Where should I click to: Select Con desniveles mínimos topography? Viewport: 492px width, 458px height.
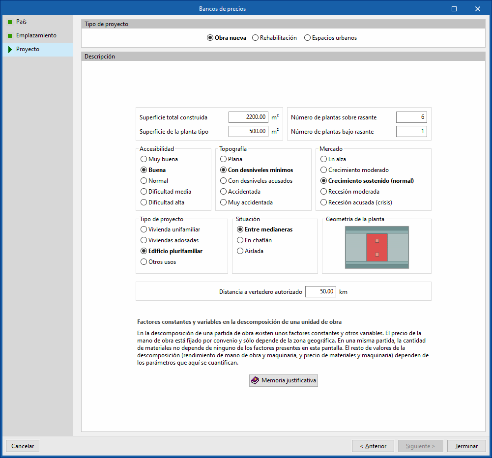(257, 170)
